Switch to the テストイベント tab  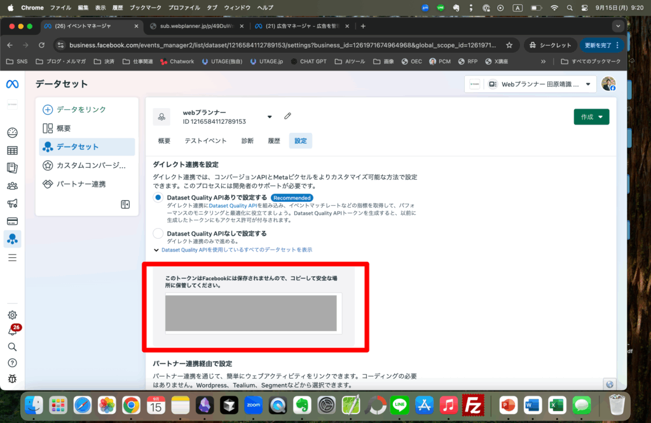[x=205, y=141]
